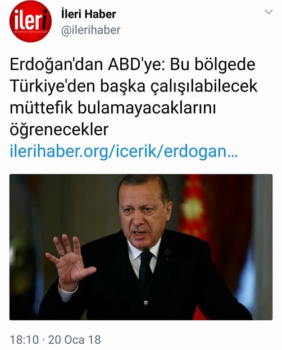Click the 18:10 · 20 Oca 18 timestamp

click(55, 340)
